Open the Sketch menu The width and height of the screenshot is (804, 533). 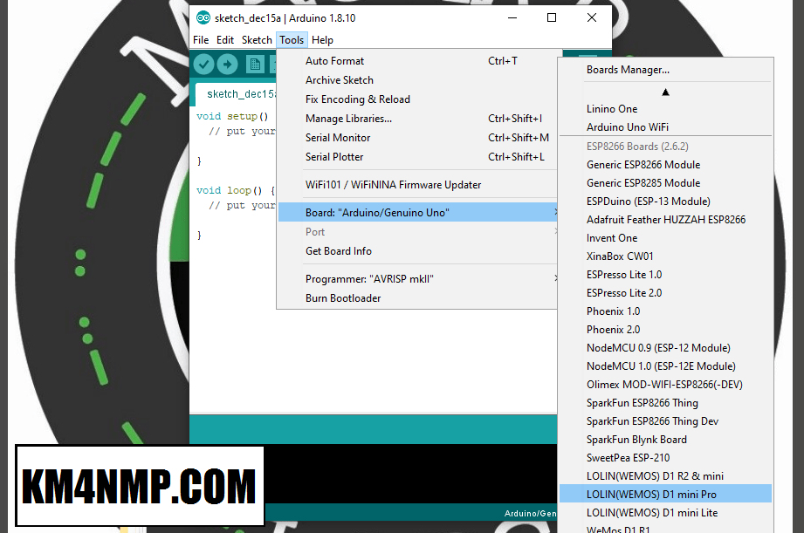(257, 40)
